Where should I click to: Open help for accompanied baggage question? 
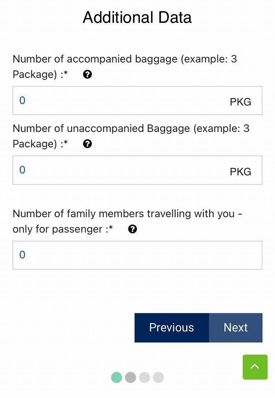(87, 74)
